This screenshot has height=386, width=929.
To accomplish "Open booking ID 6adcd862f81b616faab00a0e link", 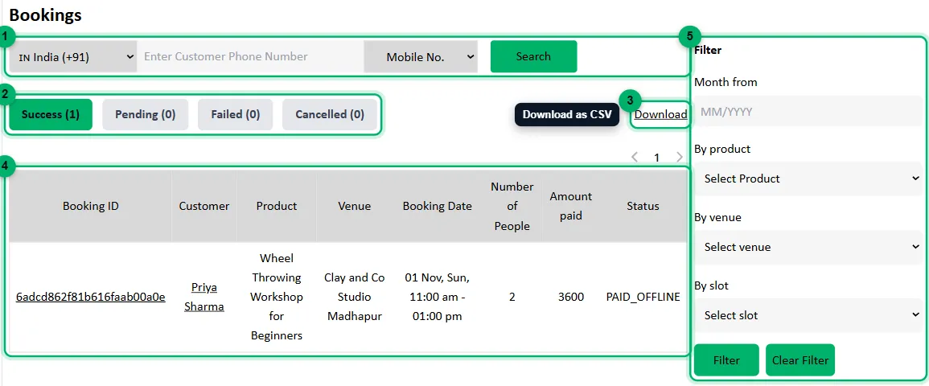I will click(x=91, y=298).
